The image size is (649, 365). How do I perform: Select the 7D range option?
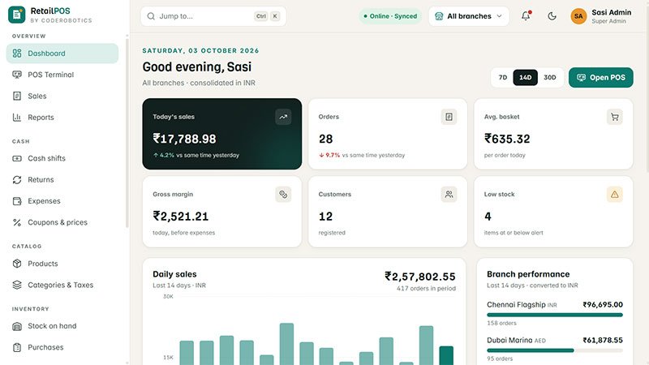pyautogui.click(x=502, y=77)
